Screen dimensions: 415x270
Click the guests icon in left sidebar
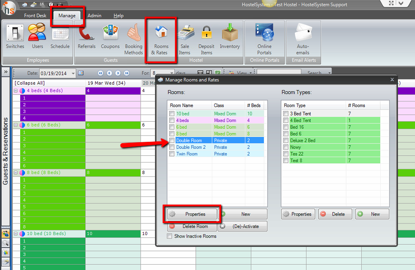[6, 234]
